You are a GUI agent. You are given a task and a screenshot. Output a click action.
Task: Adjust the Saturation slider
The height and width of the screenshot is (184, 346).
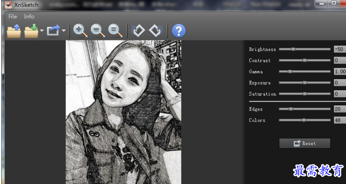(305, 94)
